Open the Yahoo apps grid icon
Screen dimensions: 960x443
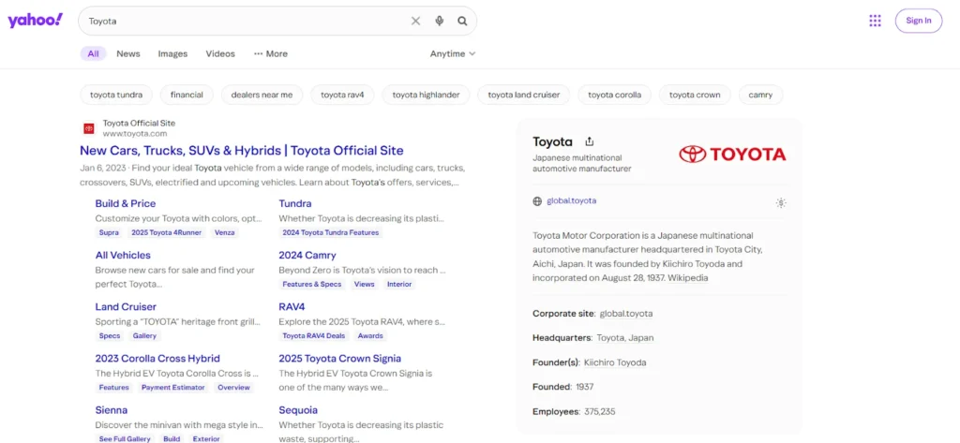[x=875, y=21]
